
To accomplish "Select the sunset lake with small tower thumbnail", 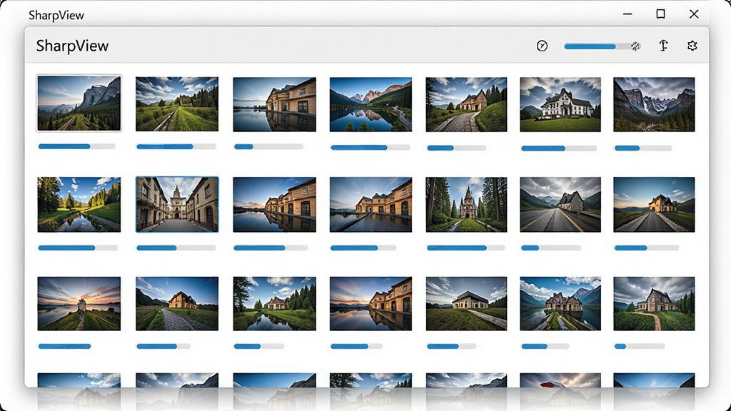I will click(x=79, y=304).
